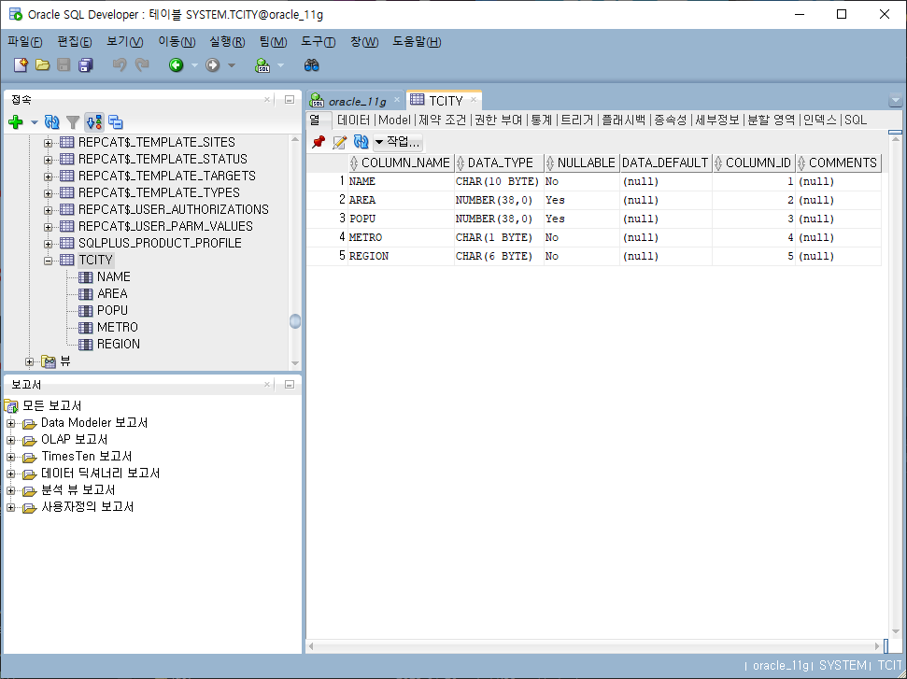Open the 파일(F) menu

[24, 42]
